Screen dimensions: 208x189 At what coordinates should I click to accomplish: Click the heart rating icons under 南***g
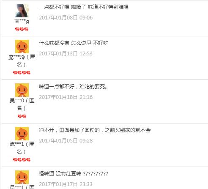(x=22, y=29)
